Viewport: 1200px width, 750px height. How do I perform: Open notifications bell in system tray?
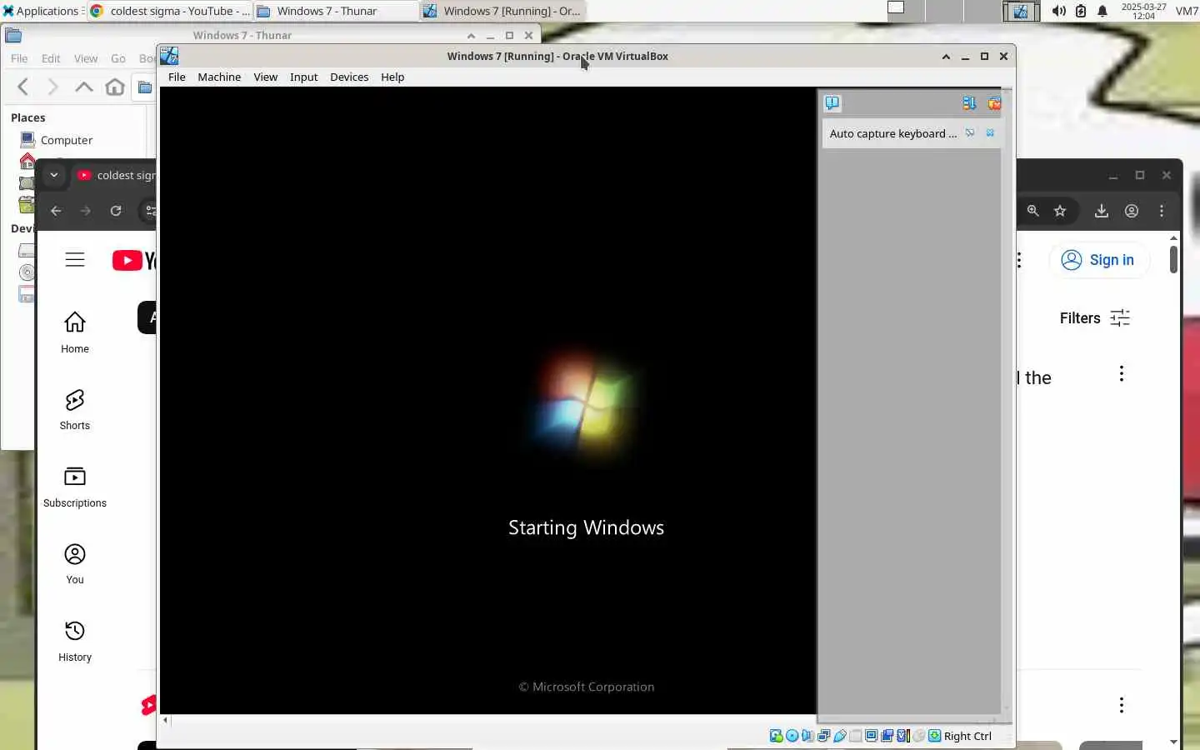[1102, 11]
